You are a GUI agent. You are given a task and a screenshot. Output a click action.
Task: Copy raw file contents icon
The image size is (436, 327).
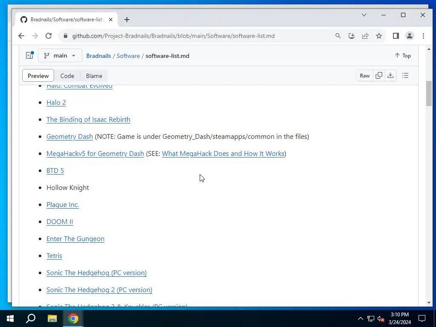coord(379,76)
